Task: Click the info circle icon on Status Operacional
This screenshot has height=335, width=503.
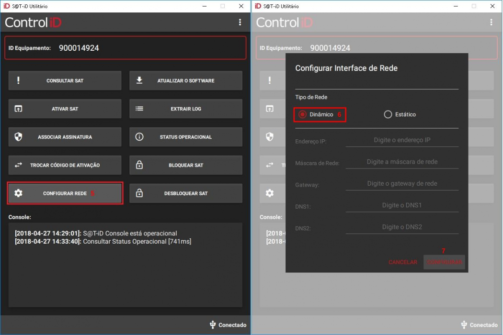Action: 139,137
